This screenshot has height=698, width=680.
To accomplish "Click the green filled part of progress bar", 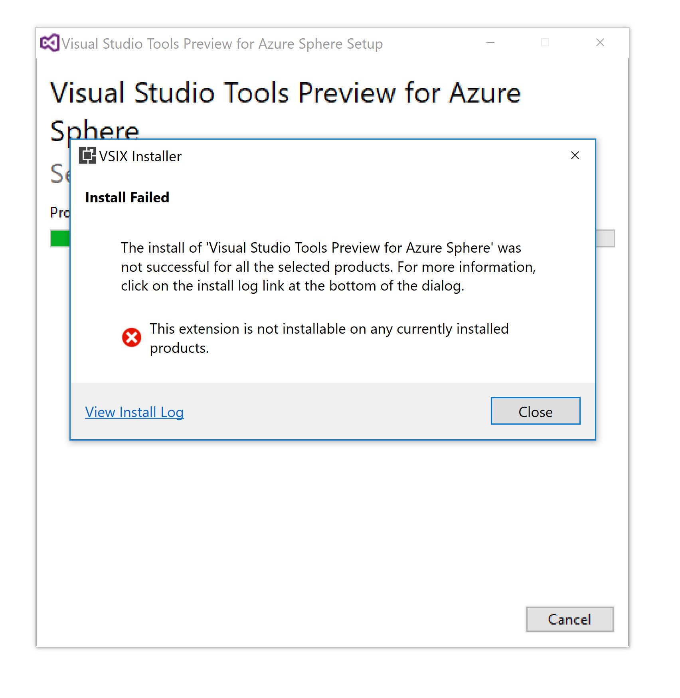I will tap(60, 239).
